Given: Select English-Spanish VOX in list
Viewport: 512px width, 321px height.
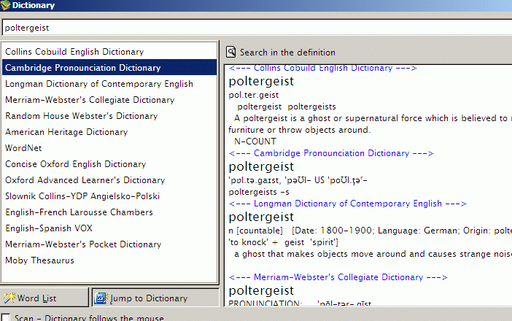Looking at the screenshot, I should (109, 228).
